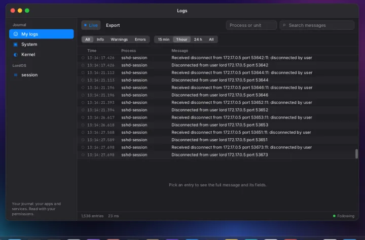Set time range to 24 h

coord(198,39)
